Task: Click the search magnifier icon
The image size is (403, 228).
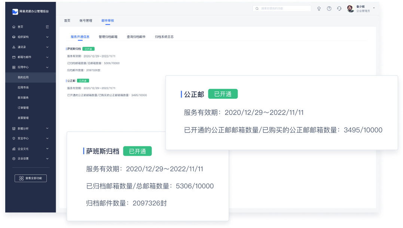Action: pos(257,9)
